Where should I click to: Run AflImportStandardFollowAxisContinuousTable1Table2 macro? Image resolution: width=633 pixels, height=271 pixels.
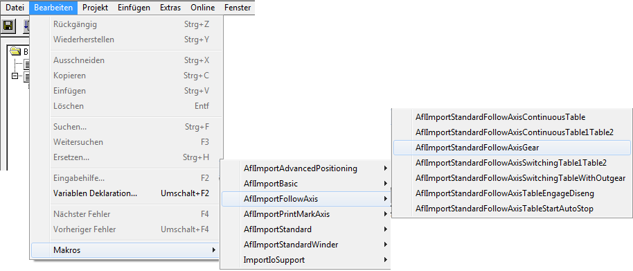512,132
